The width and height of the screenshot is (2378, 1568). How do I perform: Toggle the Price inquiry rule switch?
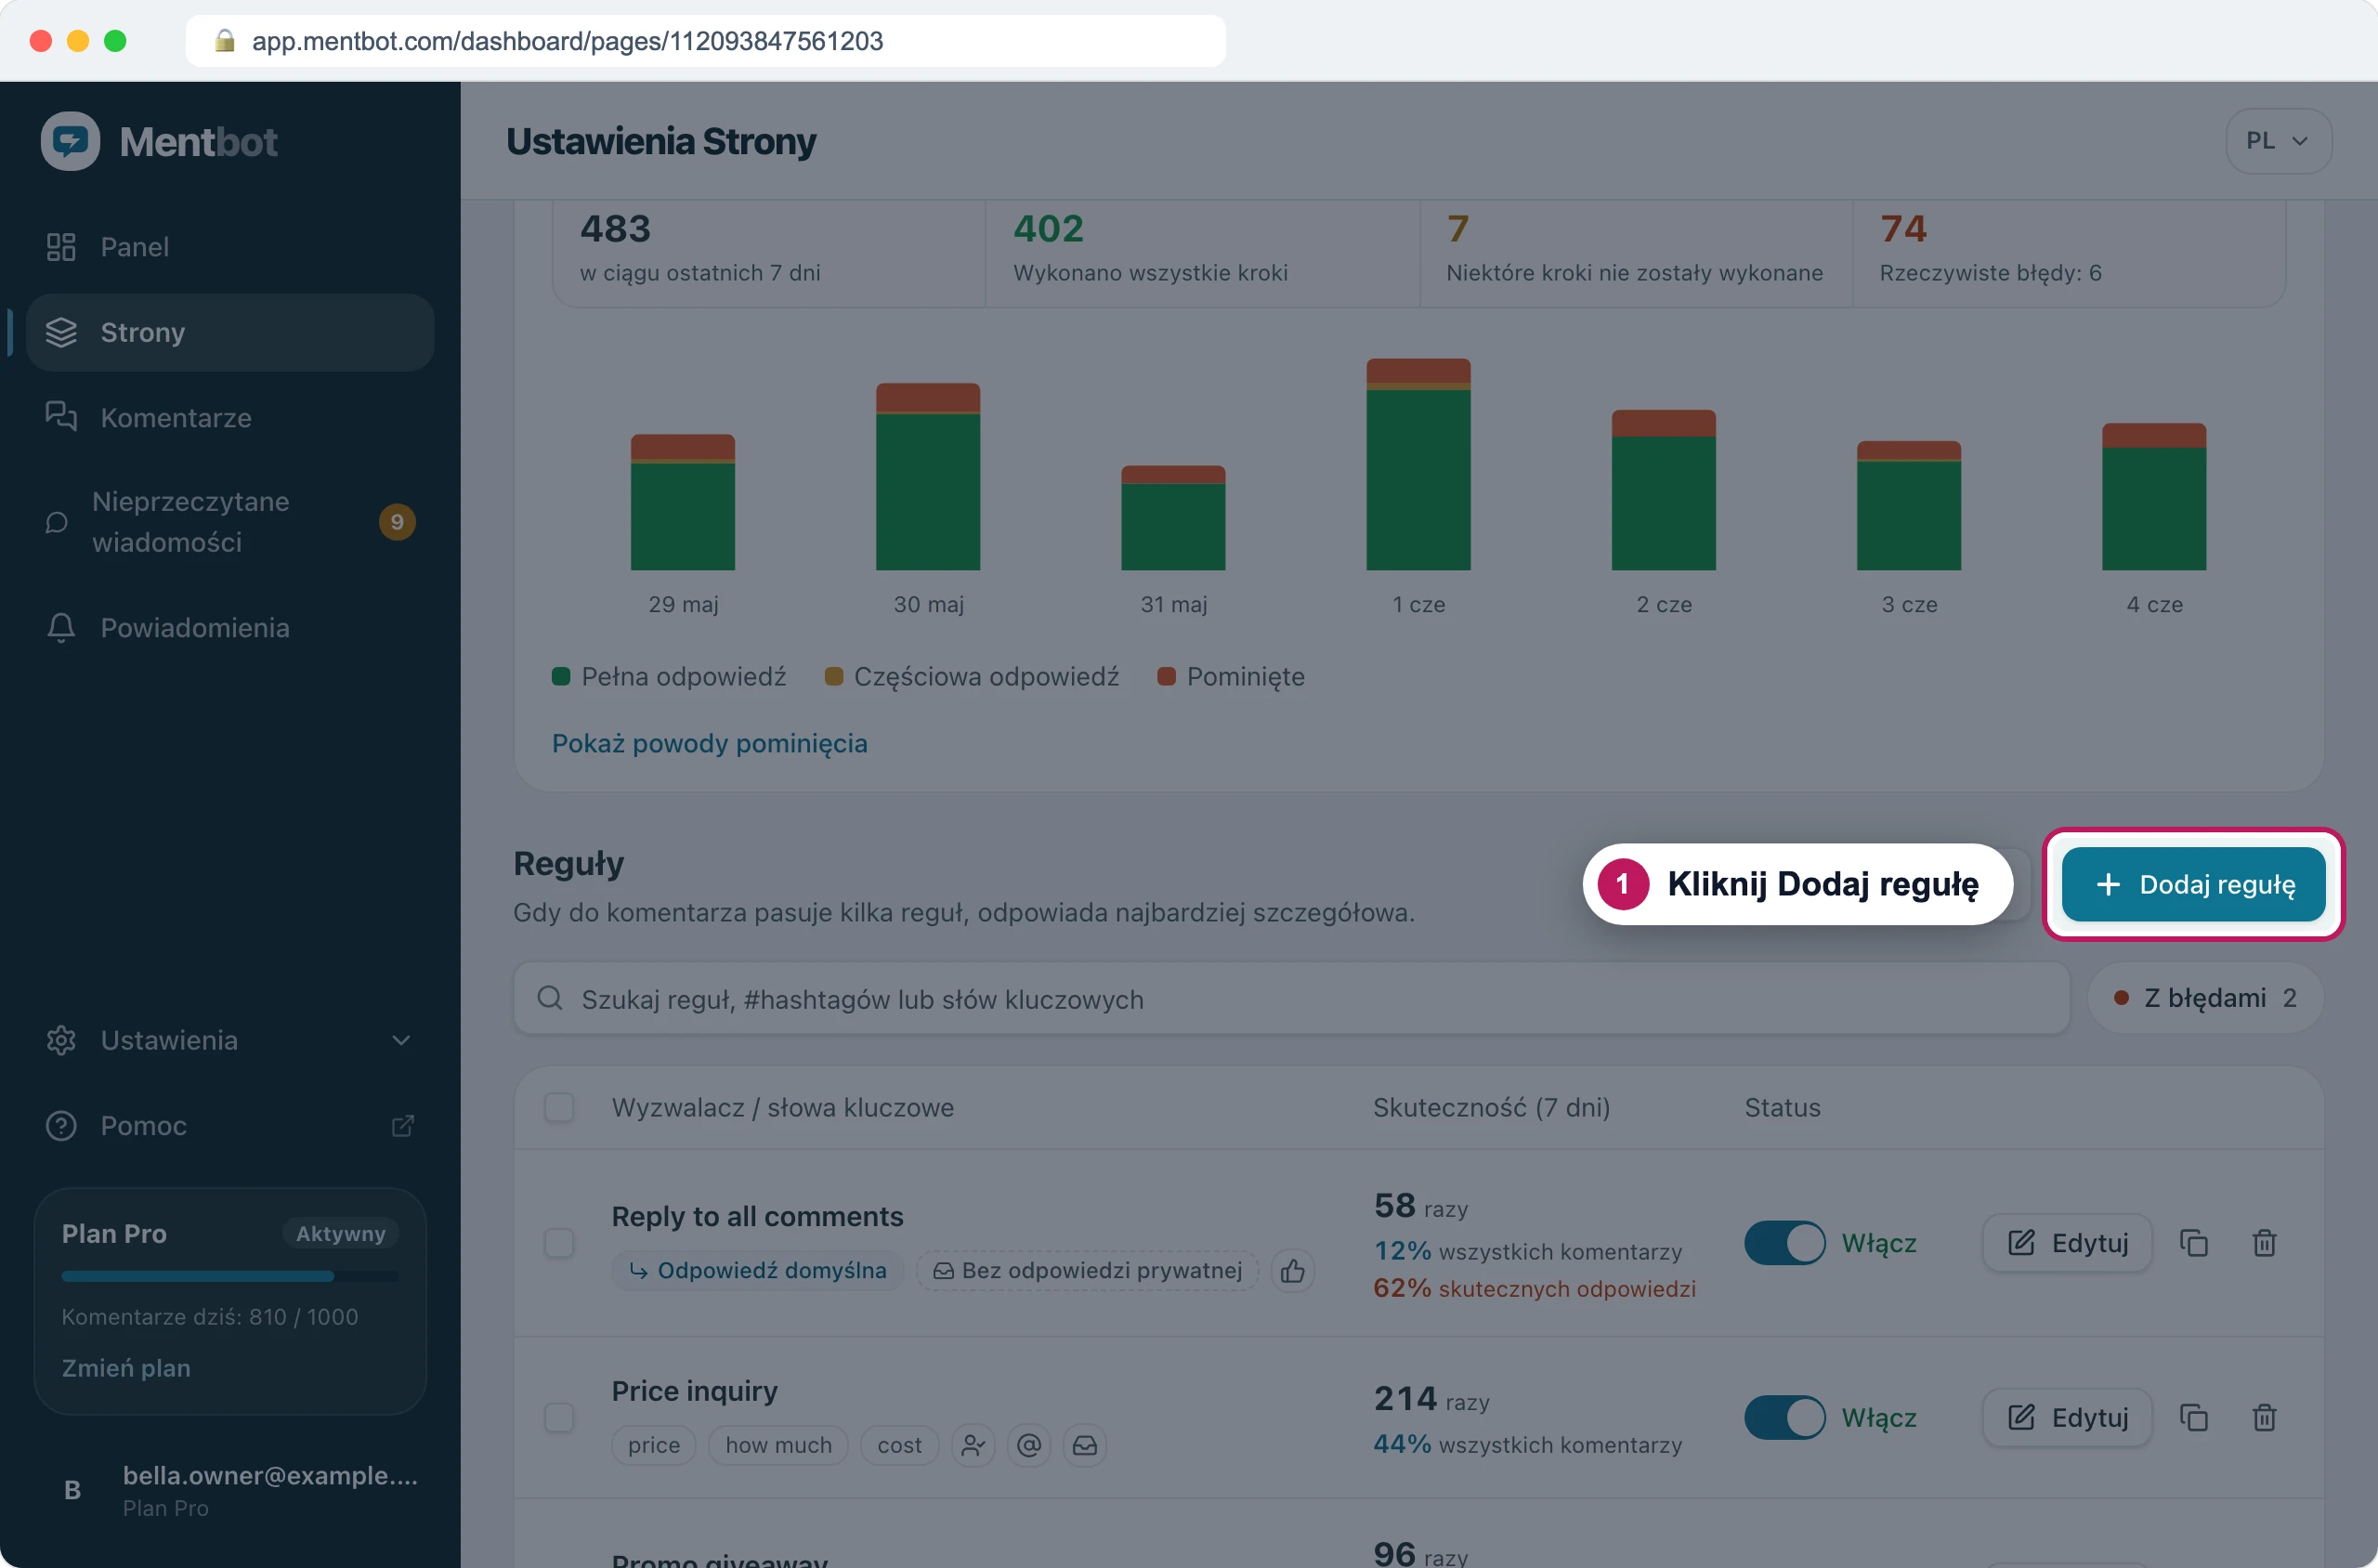pyautogui.click(x=1784, y=1417)
